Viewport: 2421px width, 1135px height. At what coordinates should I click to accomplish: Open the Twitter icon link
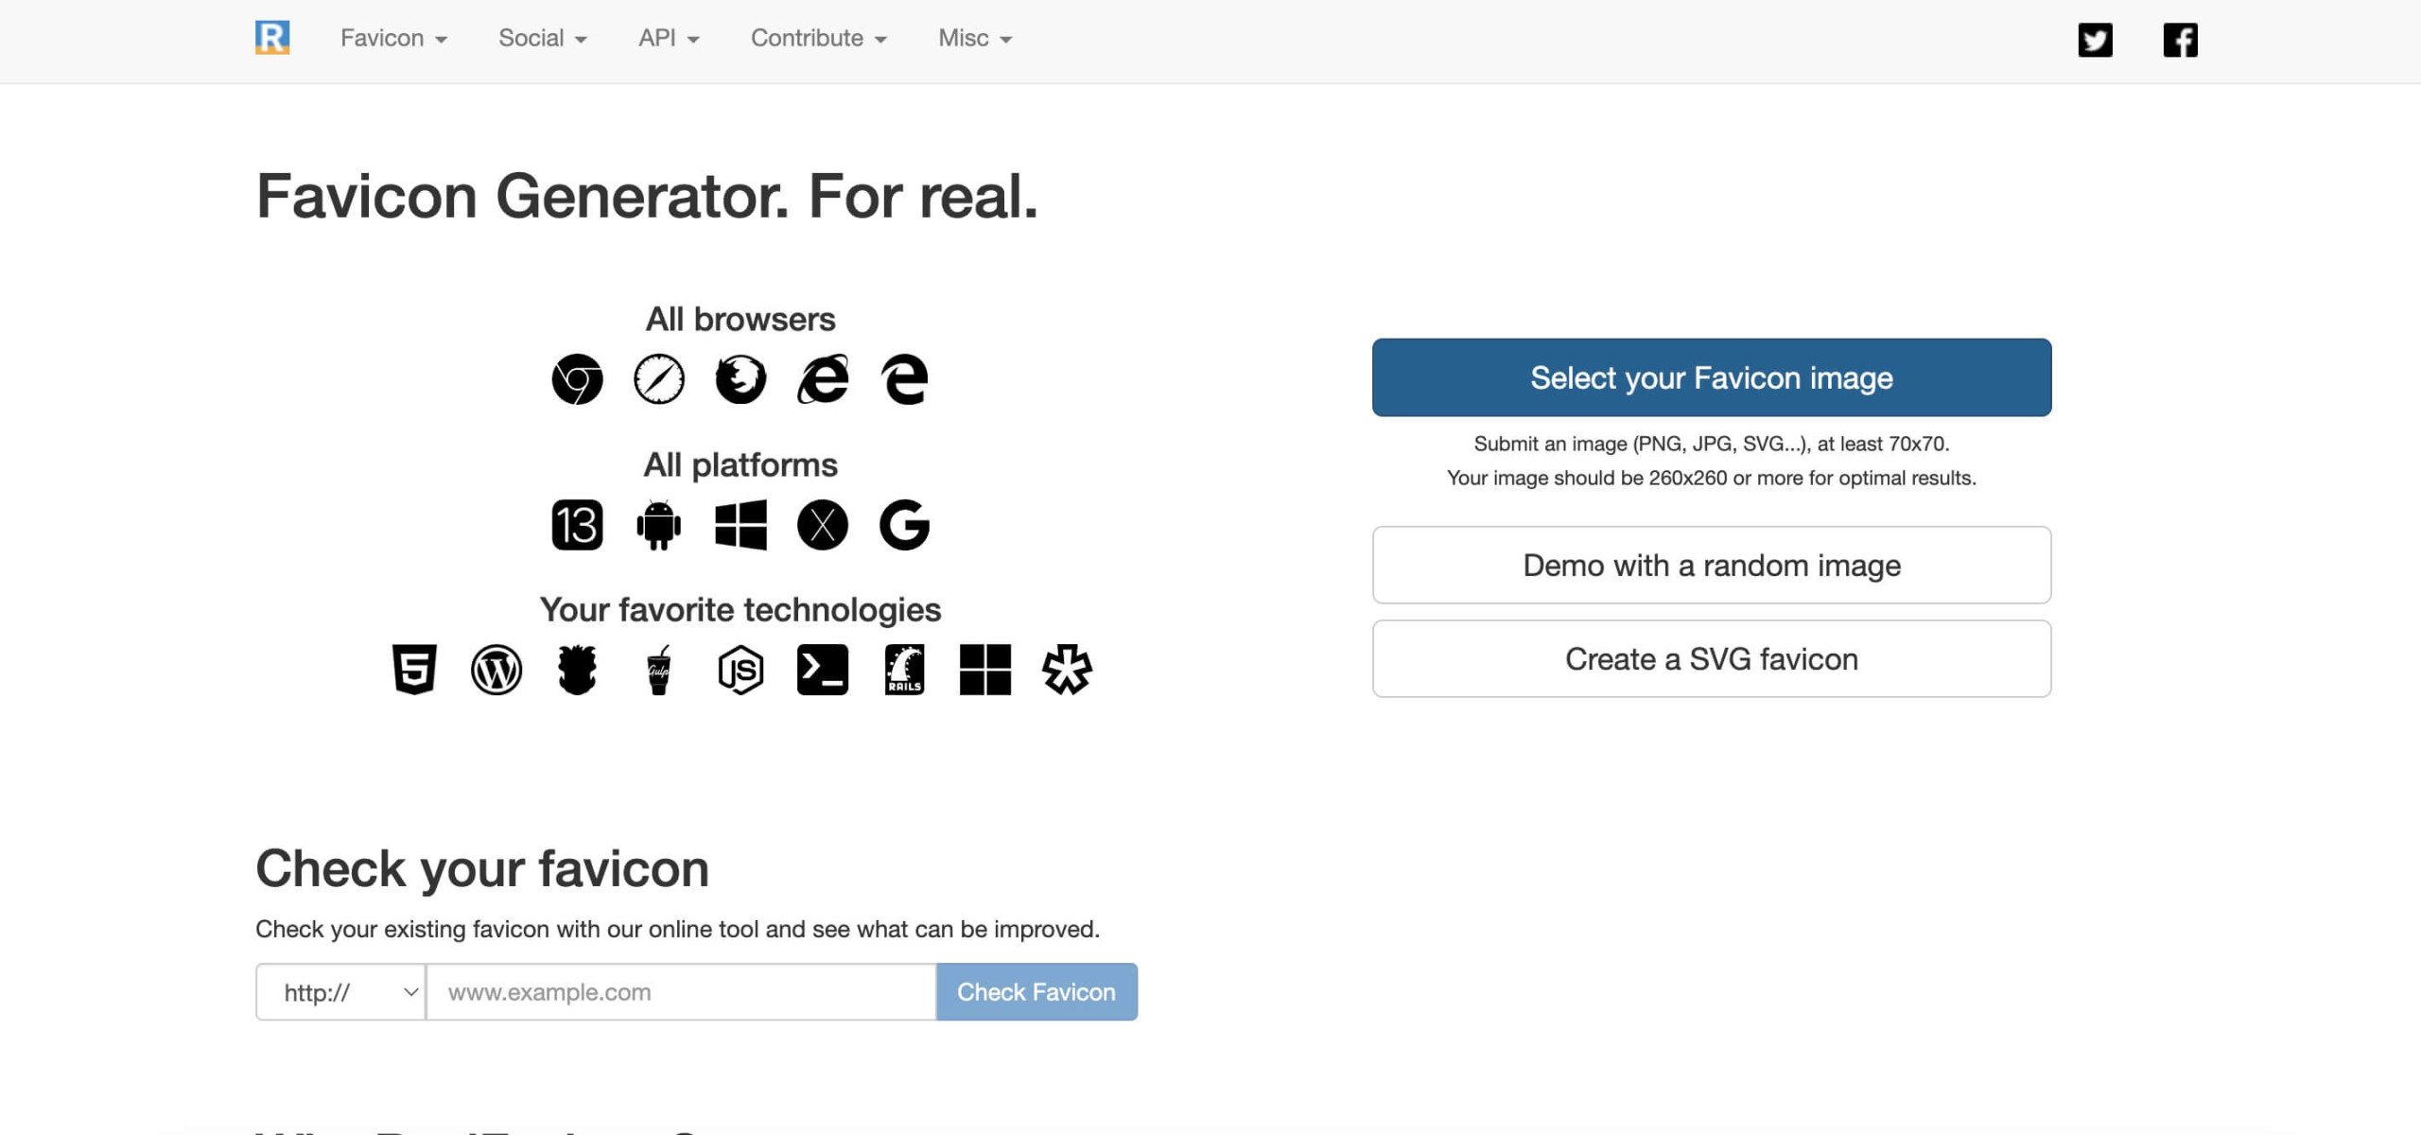click(x=2095, y=40)
